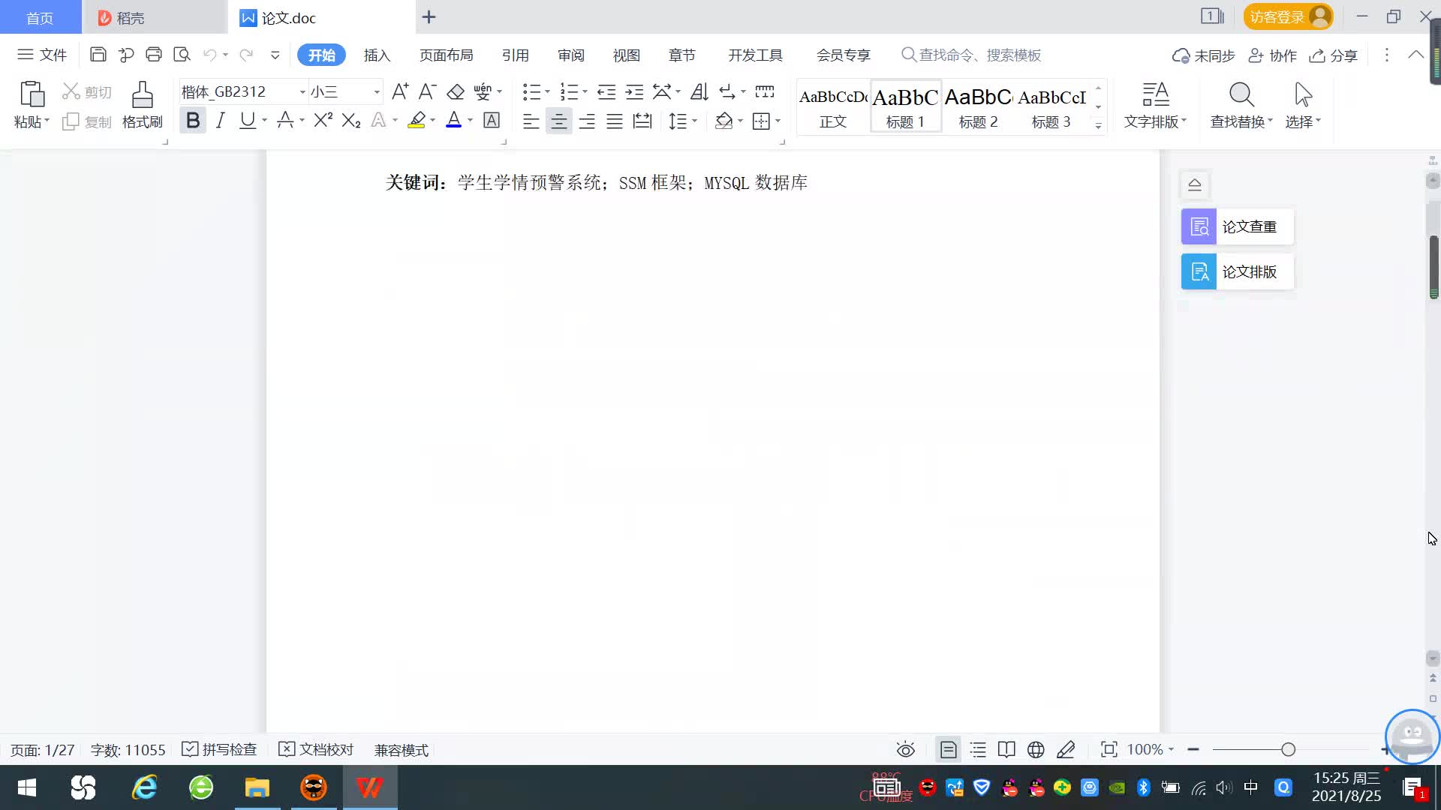This screenshot has width=1441, height=810.
Task: Click the 论文查重 button
Action: [1237, 226]
